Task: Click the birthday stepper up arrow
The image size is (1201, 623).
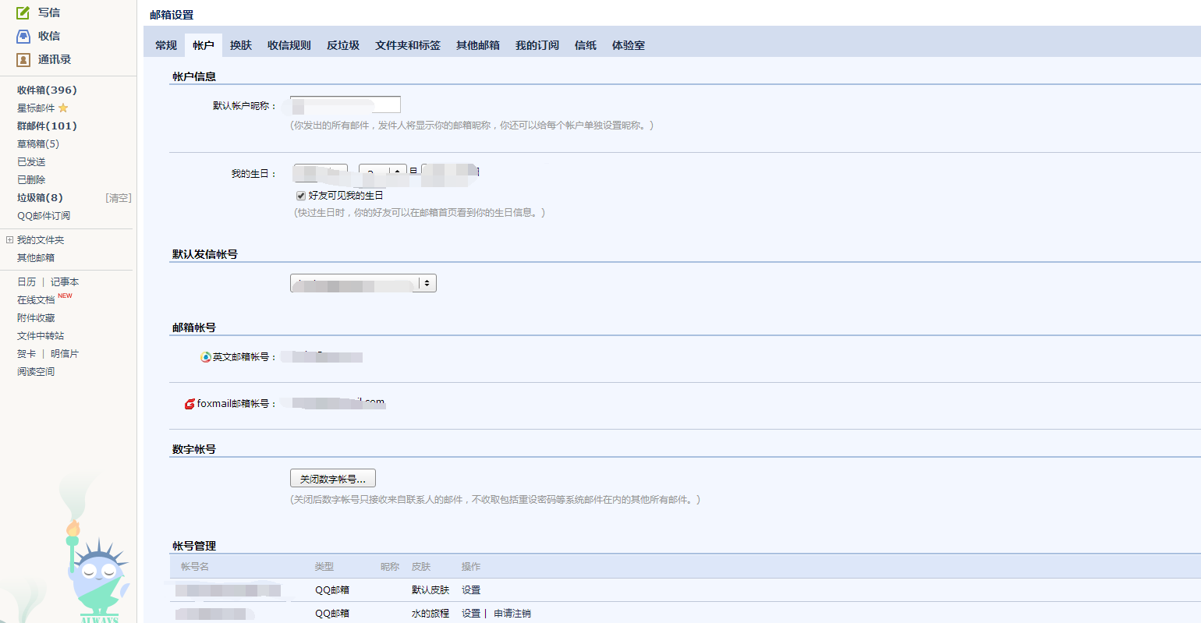Action: tap(398, 171)
